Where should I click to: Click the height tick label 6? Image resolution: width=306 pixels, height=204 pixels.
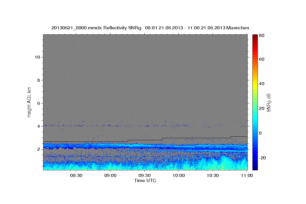(x=39, y=103)
